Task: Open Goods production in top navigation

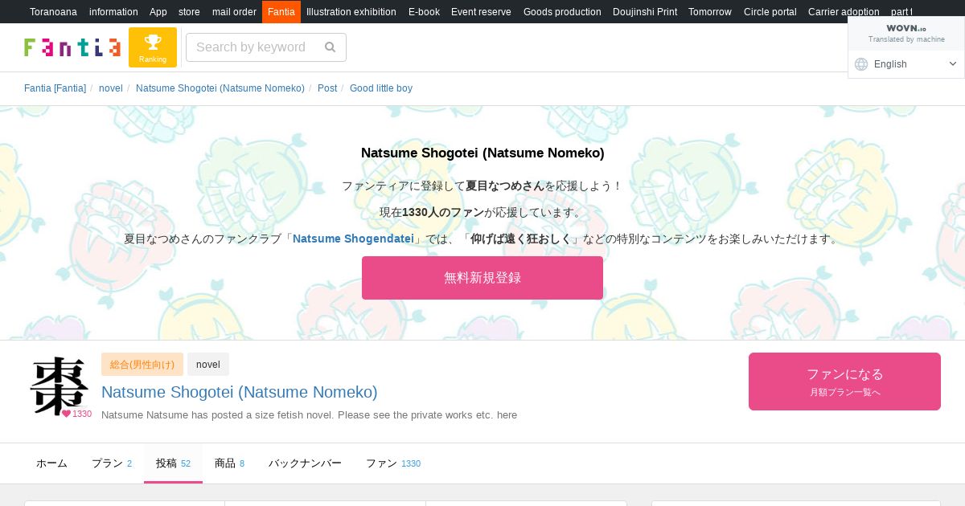Action: 562,12
